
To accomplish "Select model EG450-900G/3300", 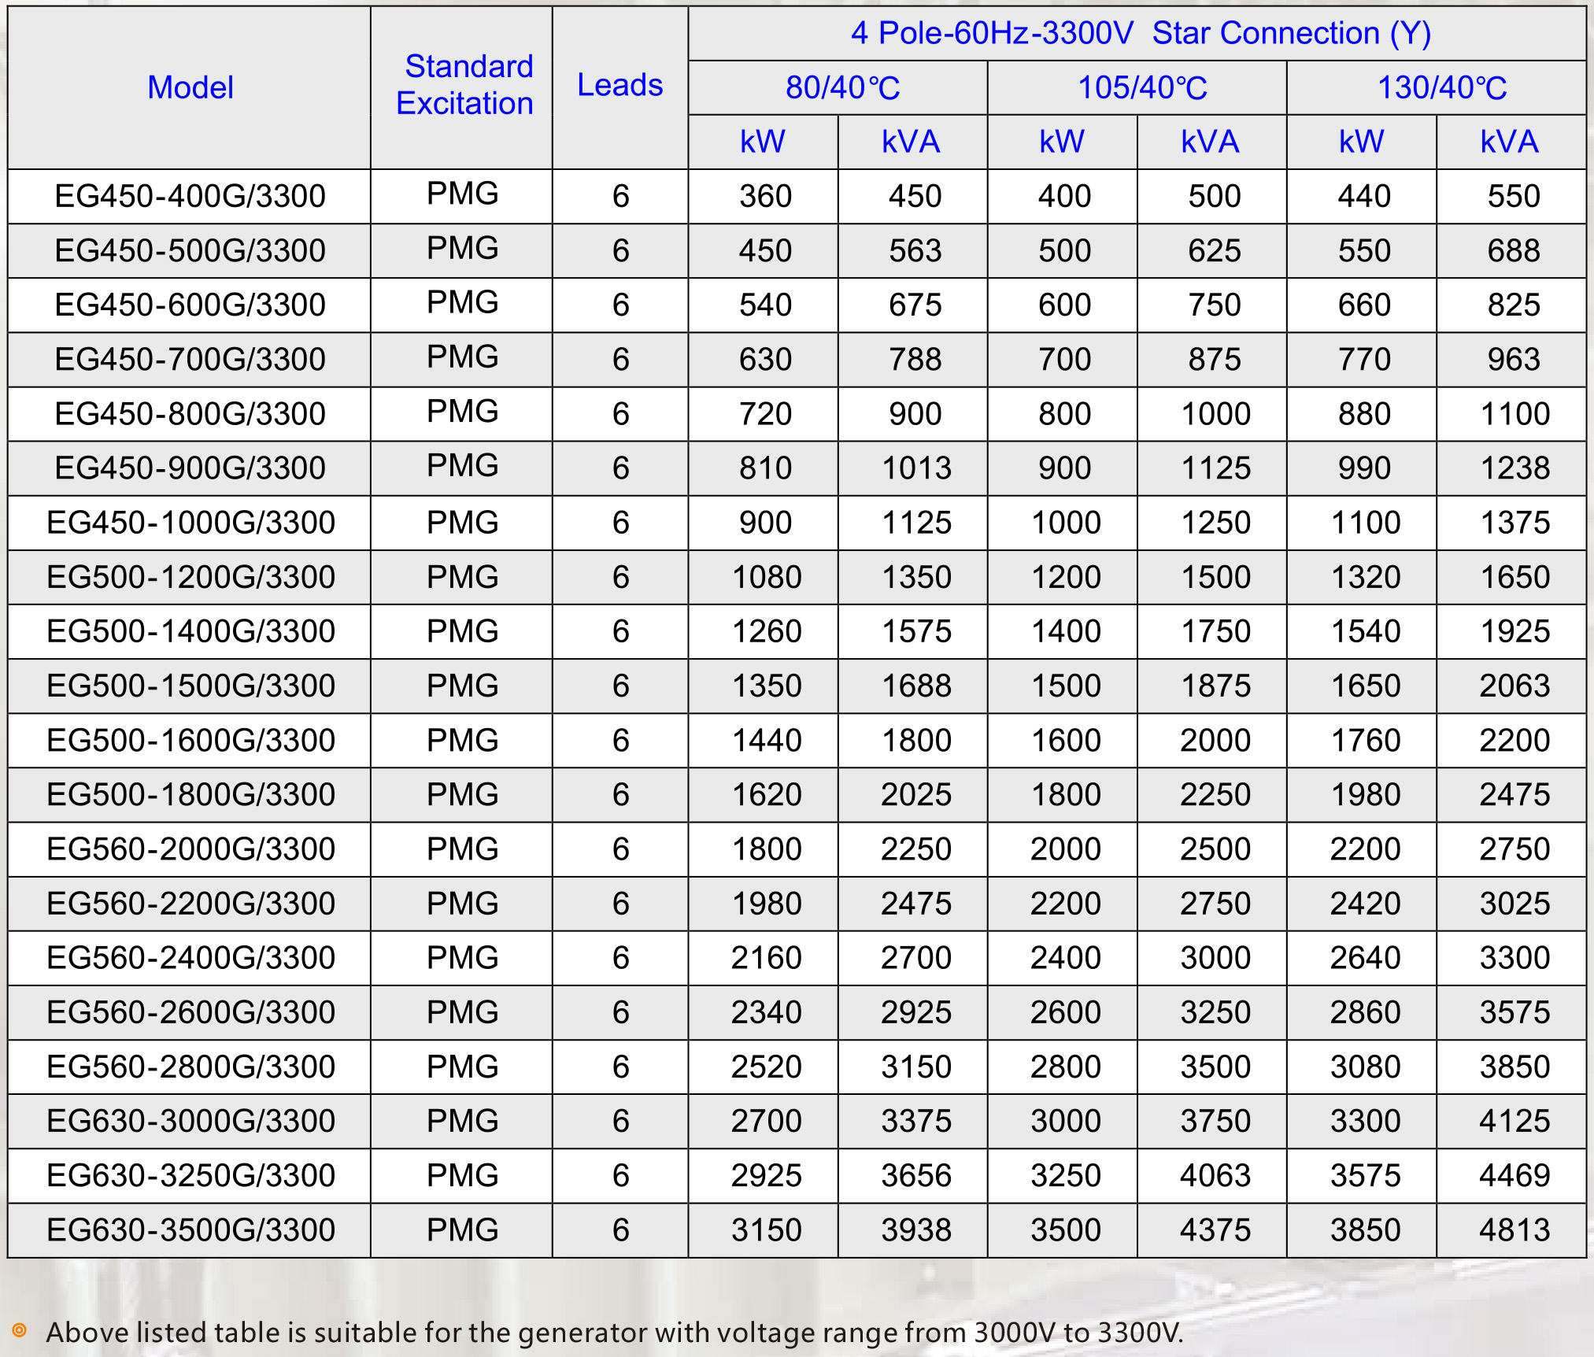I will (x=190, y=468).
